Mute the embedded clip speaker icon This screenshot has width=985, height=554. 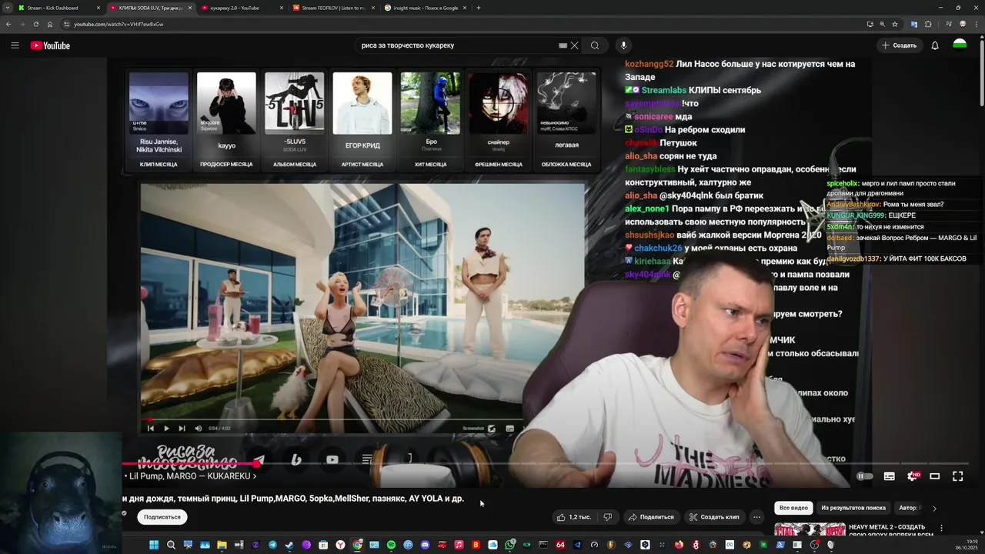(198, 429)
